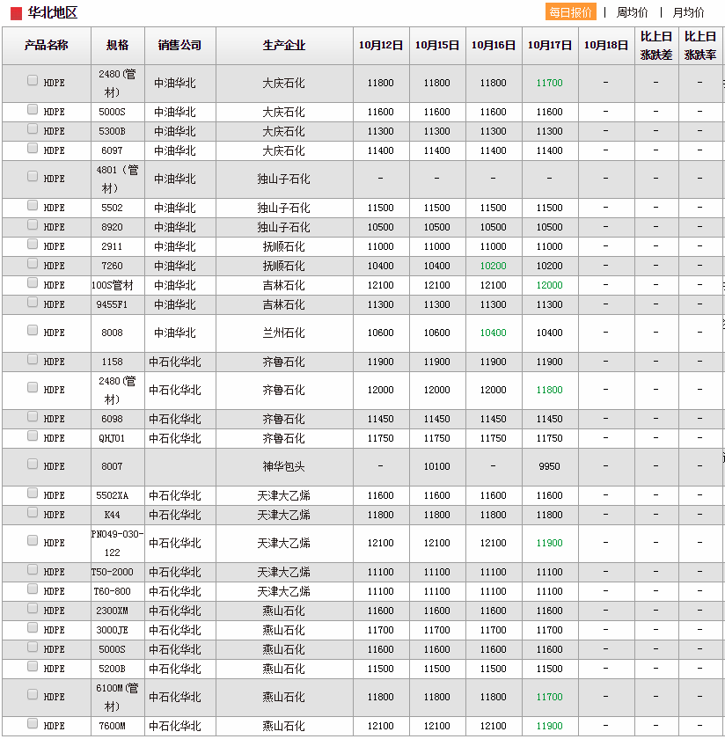Enable checkbox for 100S管材 吉林石化 row
725x739 pixels.
[32, 282]
